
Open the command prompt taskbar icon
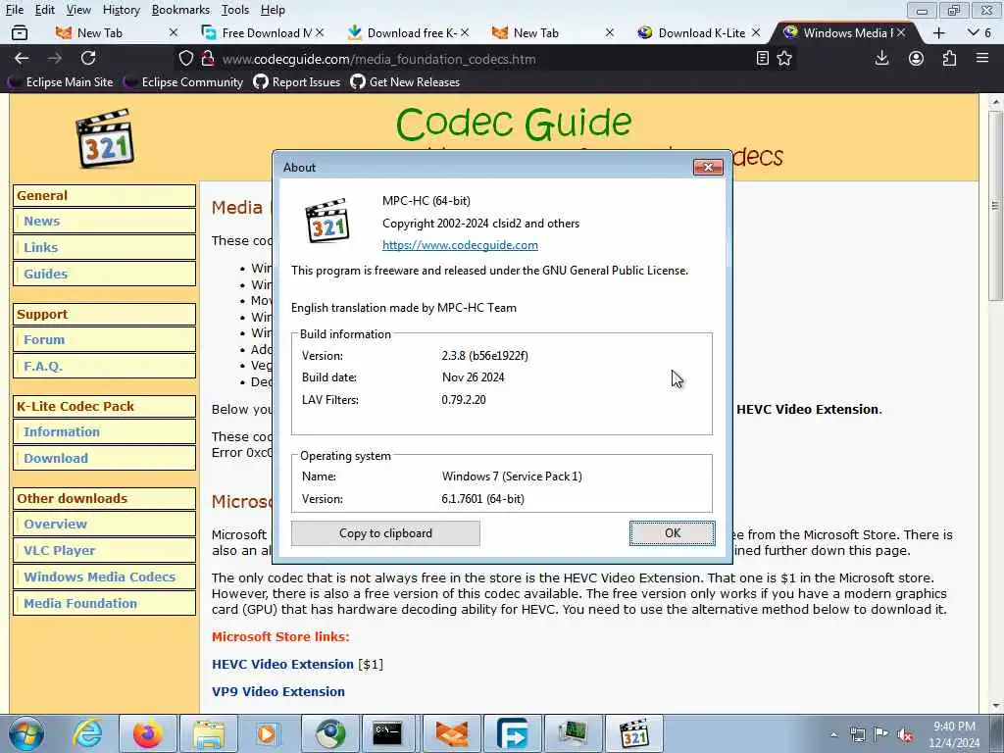coord(388,733)
